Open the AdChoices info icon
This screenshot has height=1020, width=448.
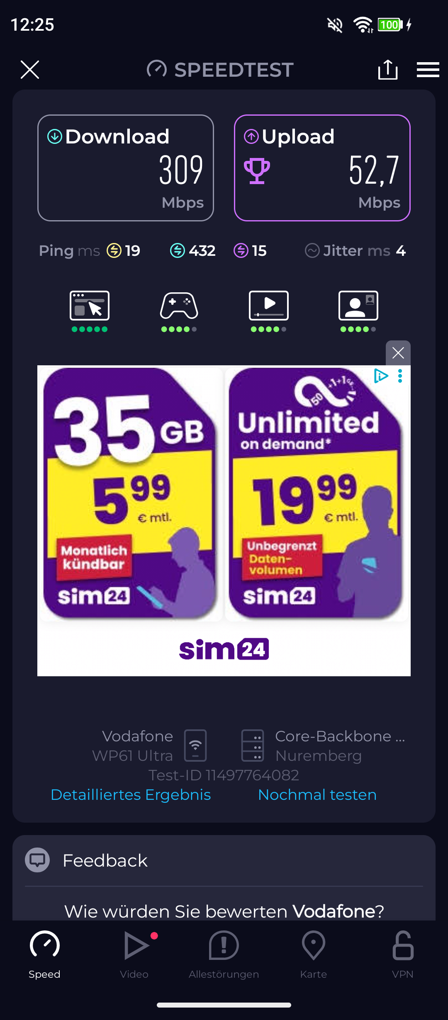pos(381,376)
